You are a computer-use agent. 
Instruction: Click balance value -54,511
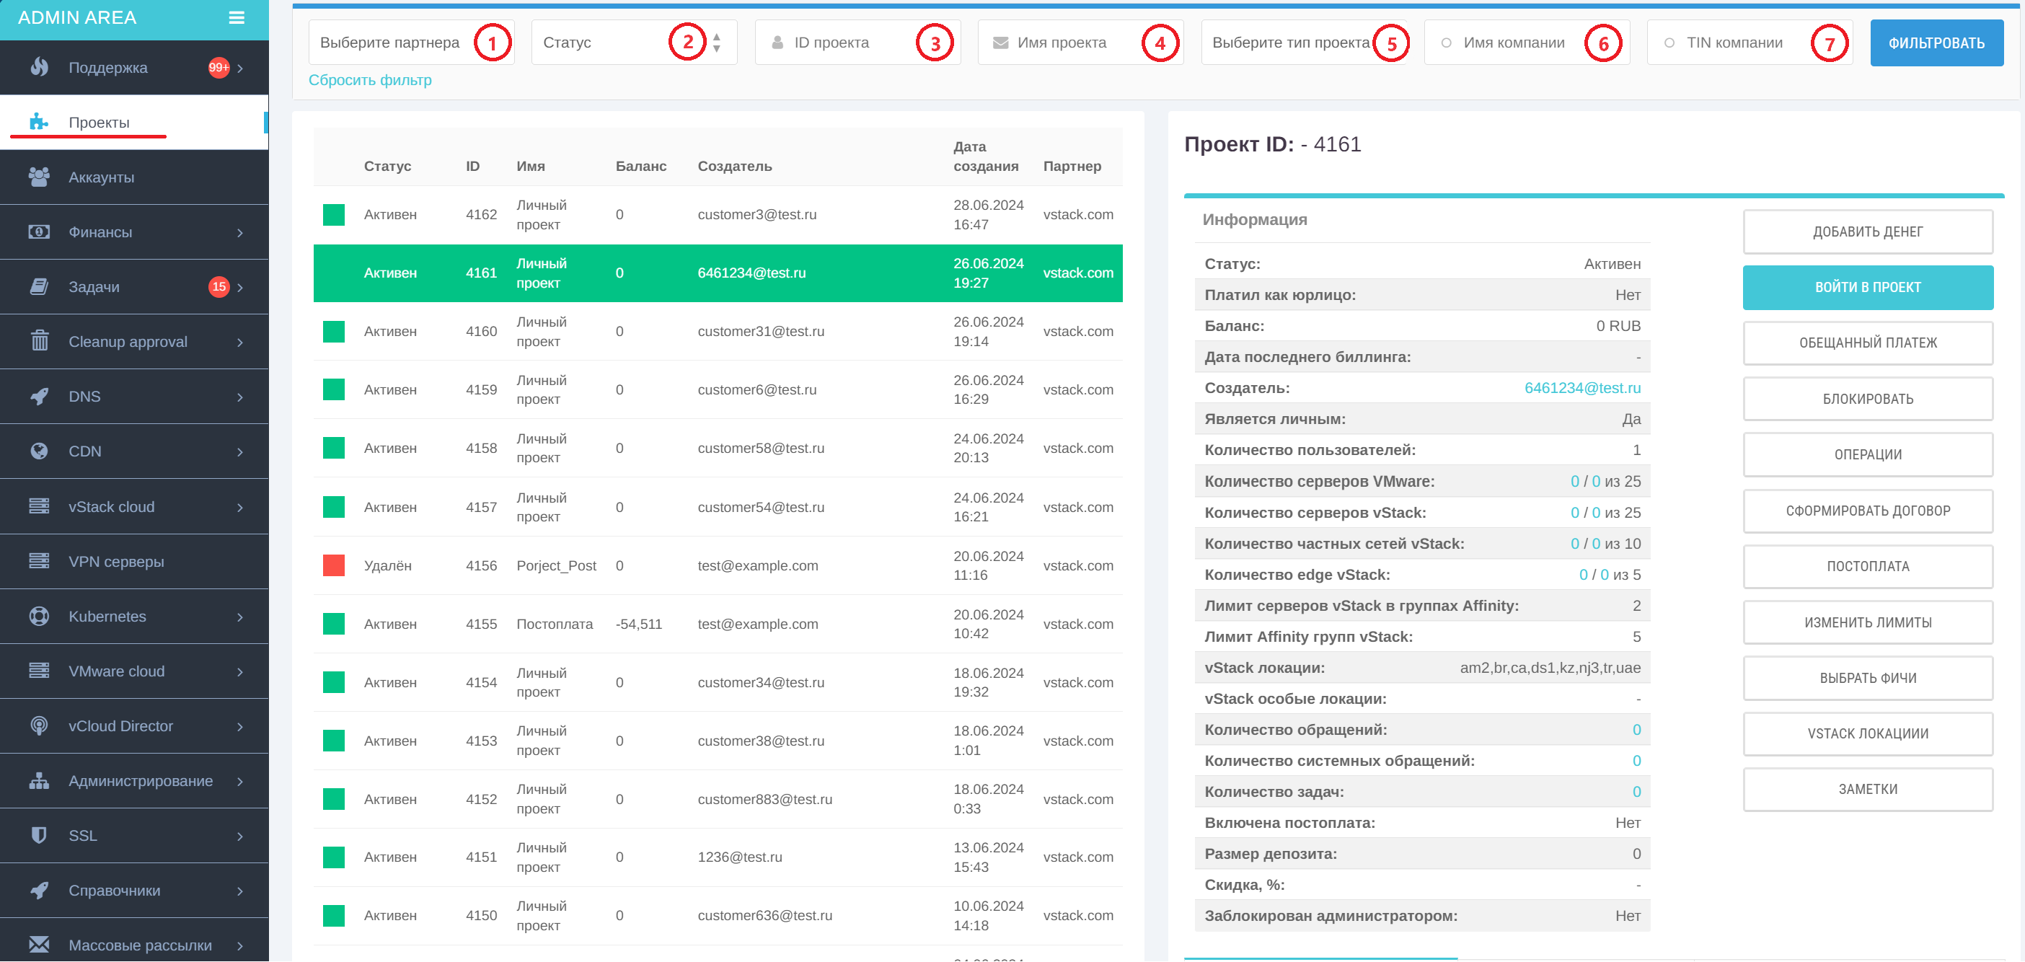[638, 624]
